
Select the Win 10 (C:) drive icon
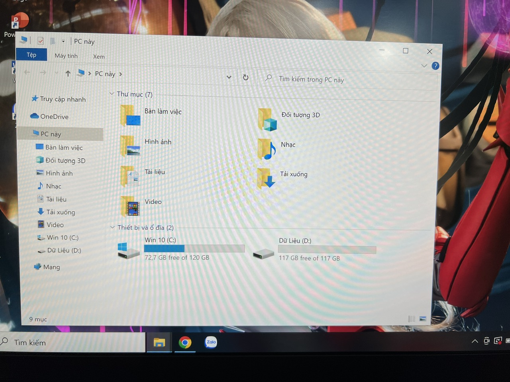tap(128, 251)
